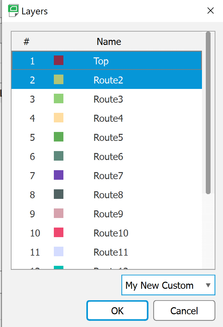Select the Route3 layer row
The image size is (223, 327).
(108, 99)
